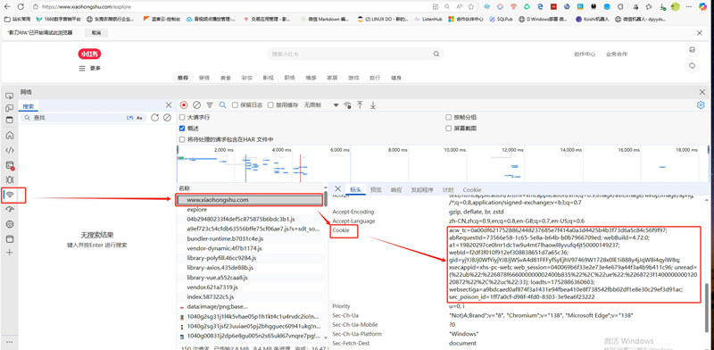Screen dimensions: 714x350
Task: Click the blue search magnifier in network toolbar
Action: click(222, 105)
